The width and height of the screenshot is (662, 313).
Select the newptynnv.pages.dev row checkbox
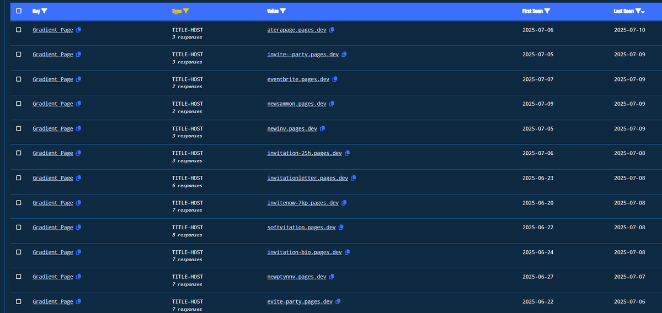[19, 277]
